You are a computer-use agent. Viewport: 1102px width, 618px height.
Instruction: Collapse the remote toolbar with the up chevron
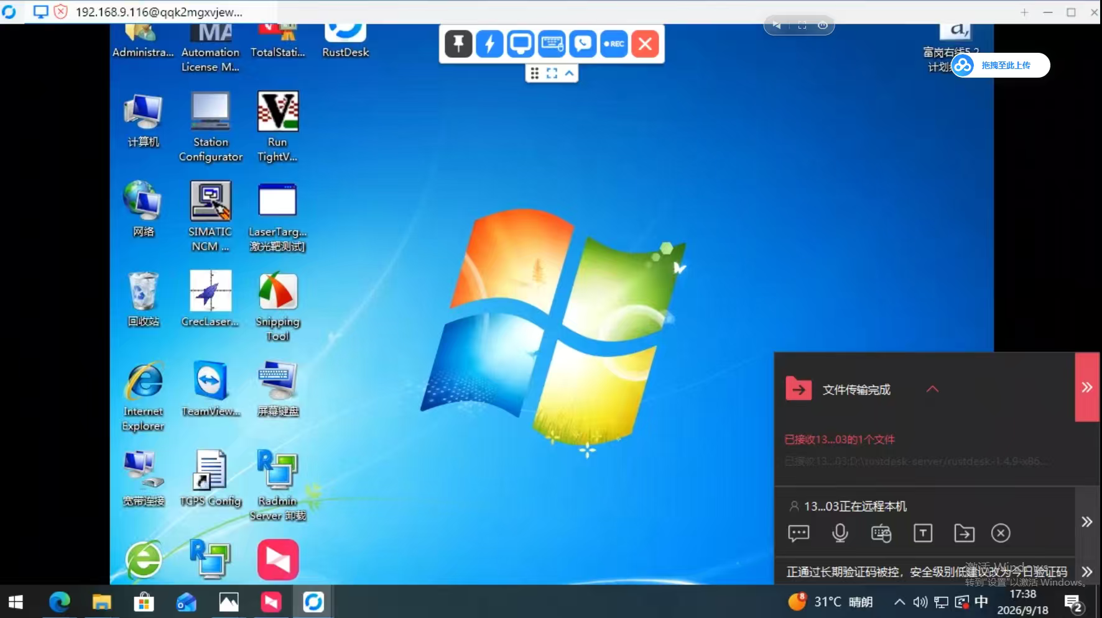[x=569, y=73]
